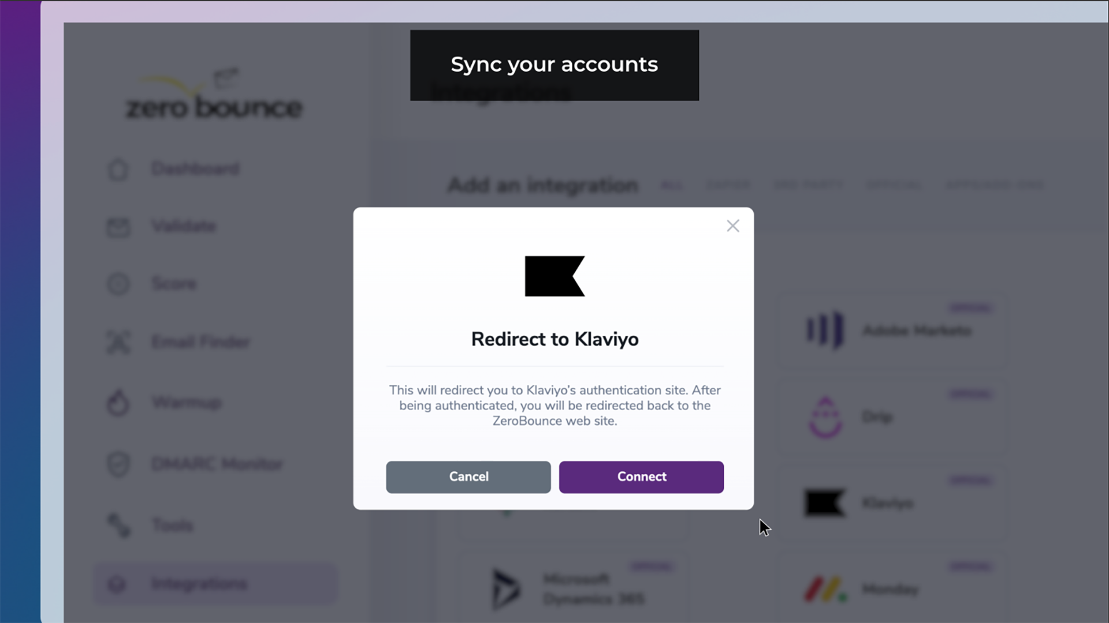
Task: Choose the Adobe Marketo integration icon
Action: coord(825,331)
